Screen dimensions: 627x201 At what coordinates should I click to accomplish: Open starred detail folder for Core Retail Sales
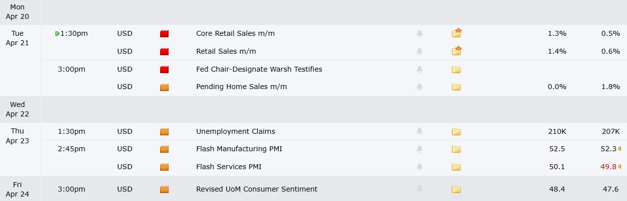456,33
